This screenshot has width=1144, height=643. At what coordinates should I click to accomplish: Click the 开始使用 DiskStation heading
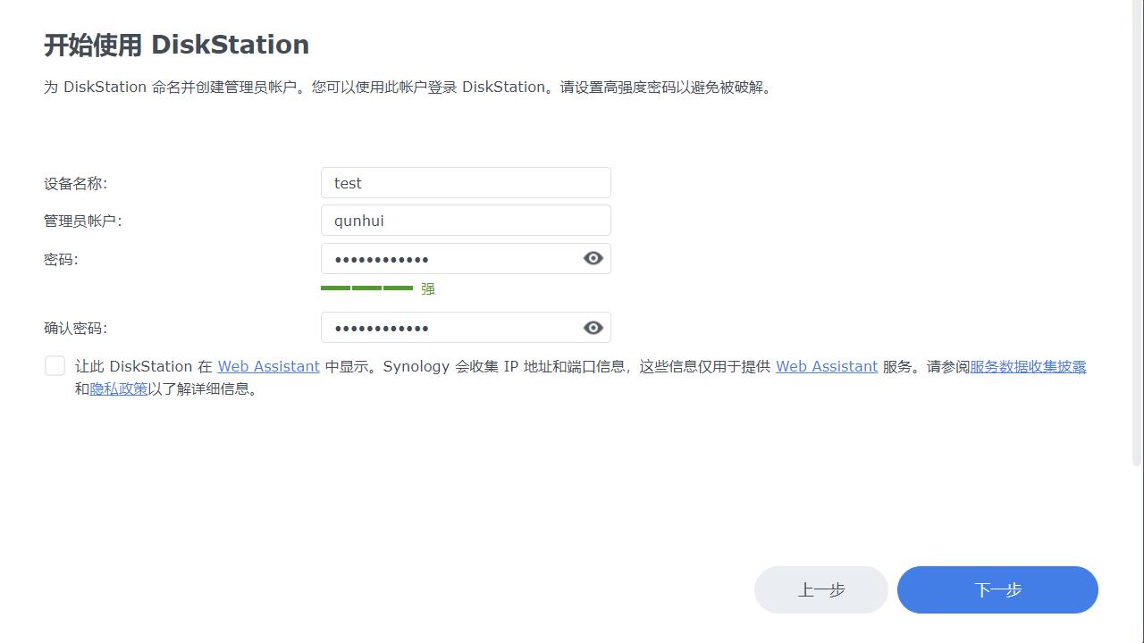pos(175,44)
